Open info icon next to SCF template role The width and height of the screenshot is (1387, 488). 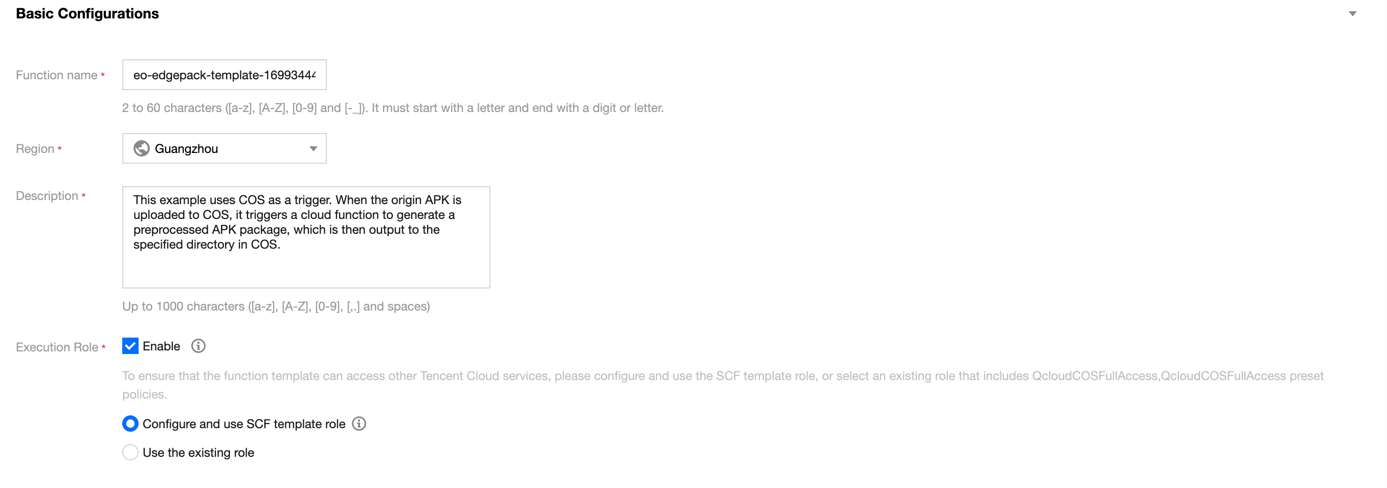[x=359, y=424]
